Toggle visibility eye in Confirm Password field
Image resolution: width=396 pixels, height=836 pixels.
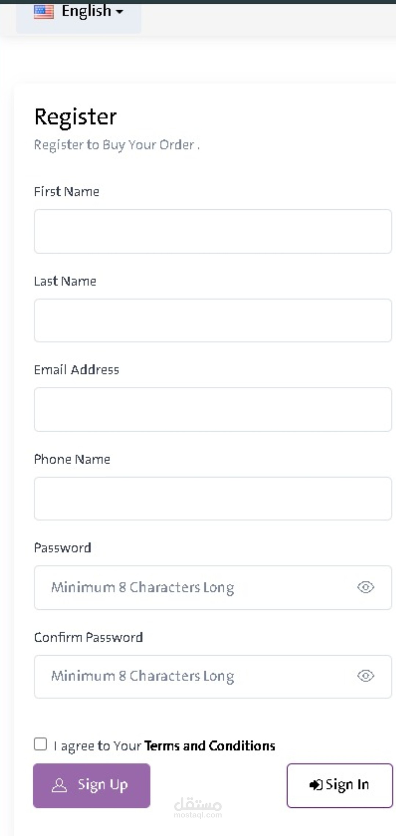(x=366, y=676)
